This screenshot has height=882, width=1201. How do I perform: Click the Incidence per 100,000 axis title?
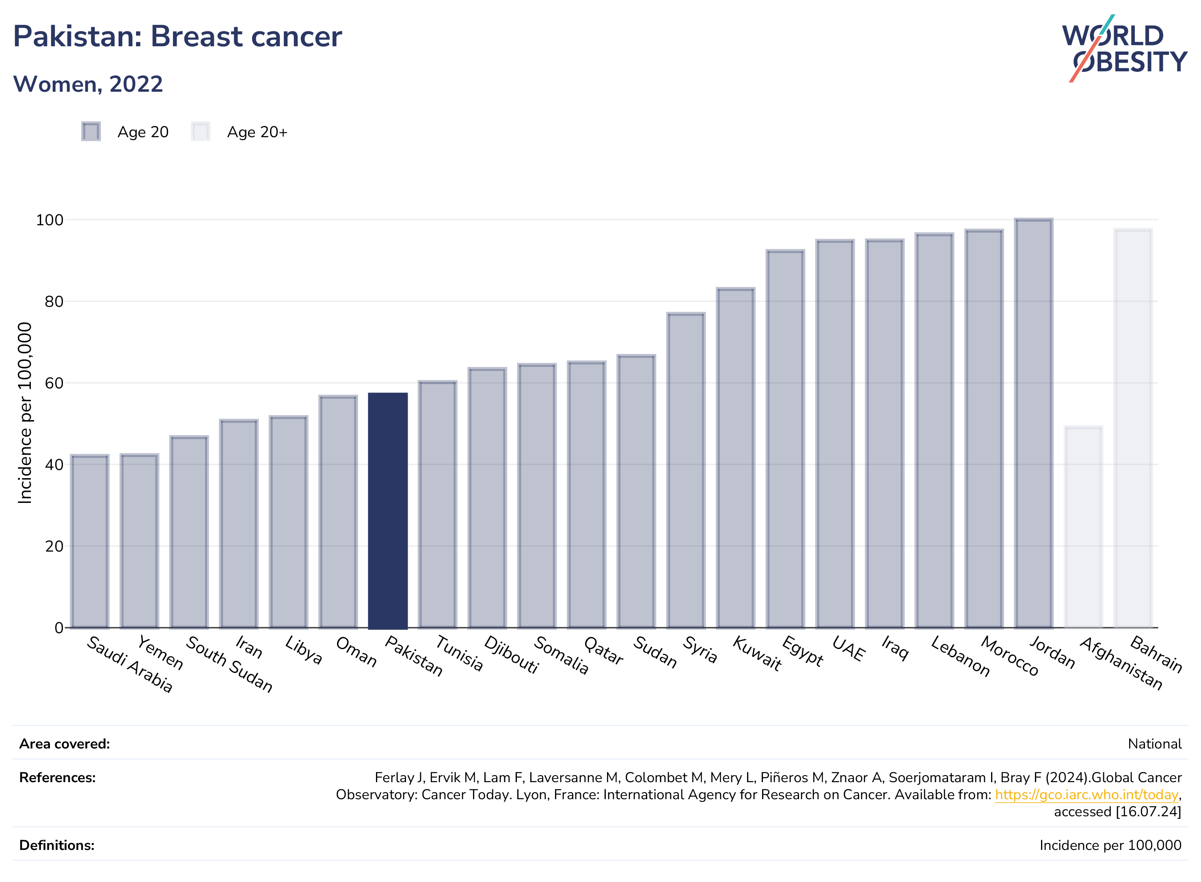coord(25,413)
